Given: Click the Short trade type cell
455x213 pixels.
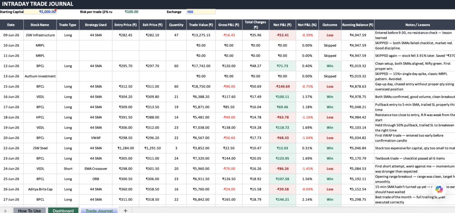Looking at the screenshot, I should point(67,169).
